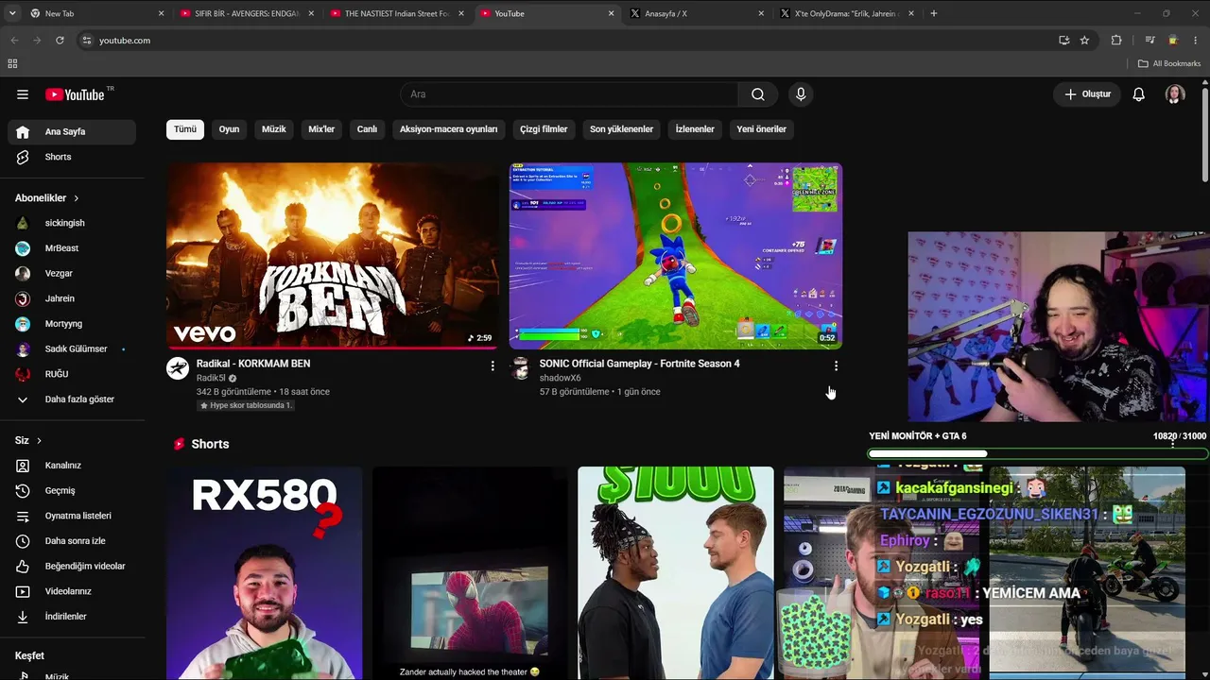Screen dimensions: 1210x680
Task: Open options menu for SONIC Official Gameplay video
Action: pos(836,365)
